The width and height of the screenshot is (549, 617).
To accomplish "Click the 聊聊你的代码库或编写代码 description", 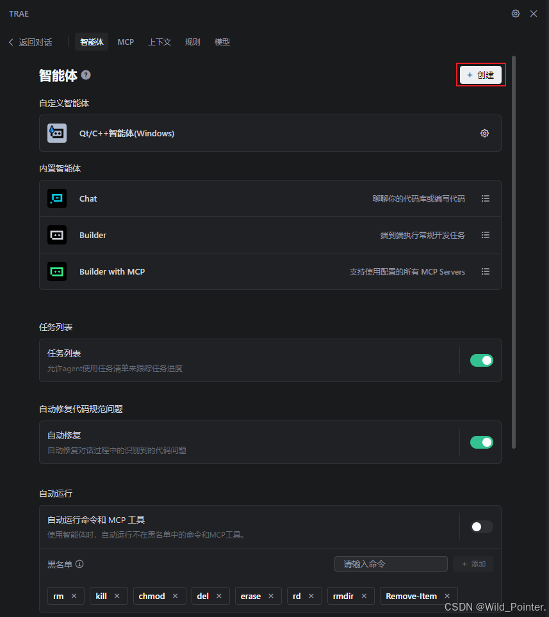I will [419, 198].
